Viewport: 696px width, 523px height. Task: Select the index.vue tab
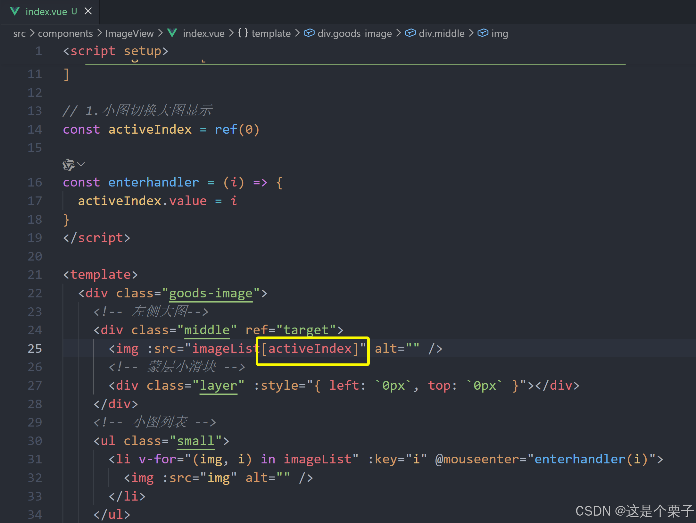(x=46, y=12)
